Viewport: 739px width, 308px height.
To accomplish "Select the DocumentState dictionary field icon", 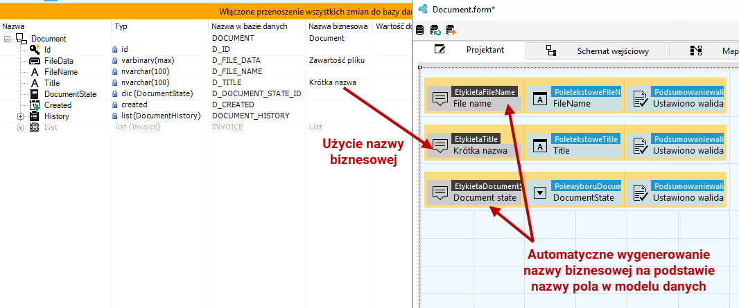I will point(35,94).
